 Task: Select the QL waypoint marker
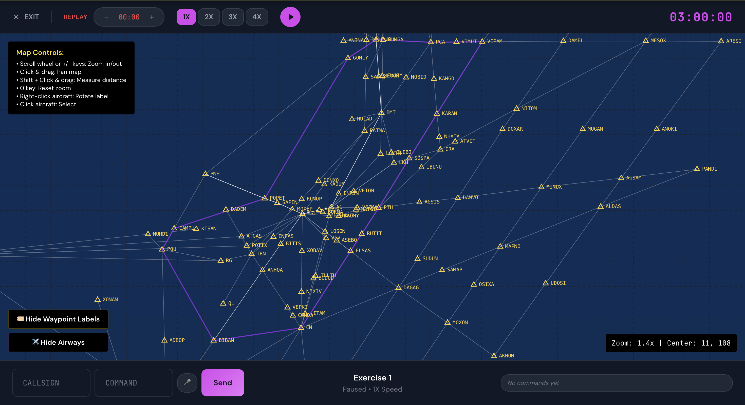223,303
